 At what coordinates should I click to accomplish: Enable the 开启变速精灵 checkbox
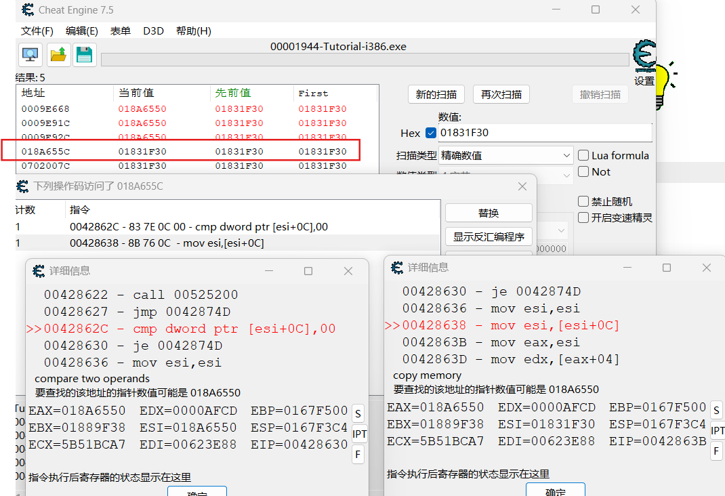[583, 218]
